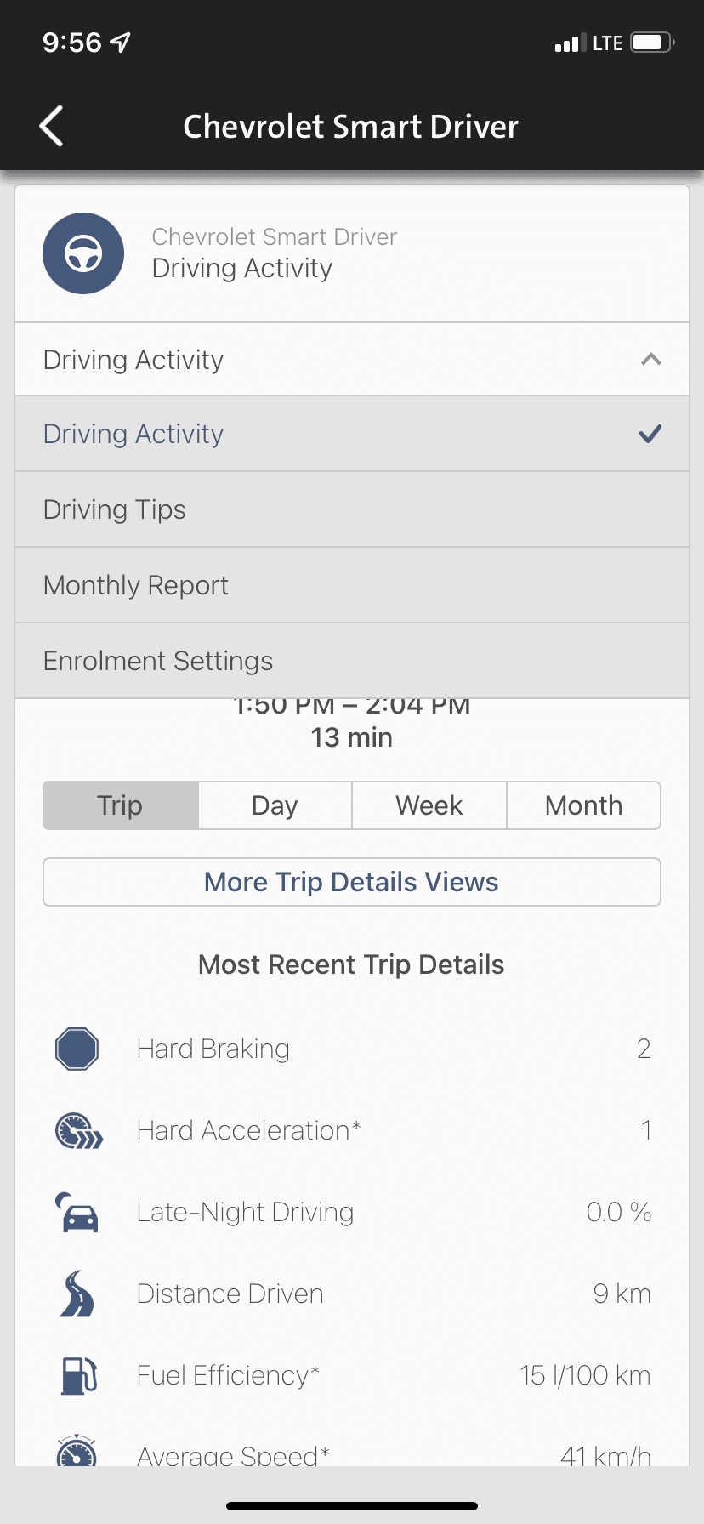Choose the checked Driving Activity option
The image size is (704, 1524).
tap(351, 434)
